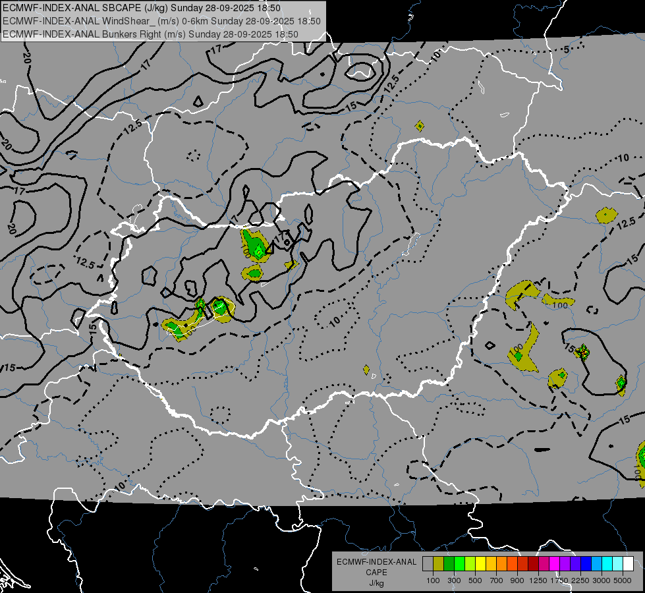Select the amber legend swatch
This screenshot has width=645, height=593.
(x=491, y=564)
